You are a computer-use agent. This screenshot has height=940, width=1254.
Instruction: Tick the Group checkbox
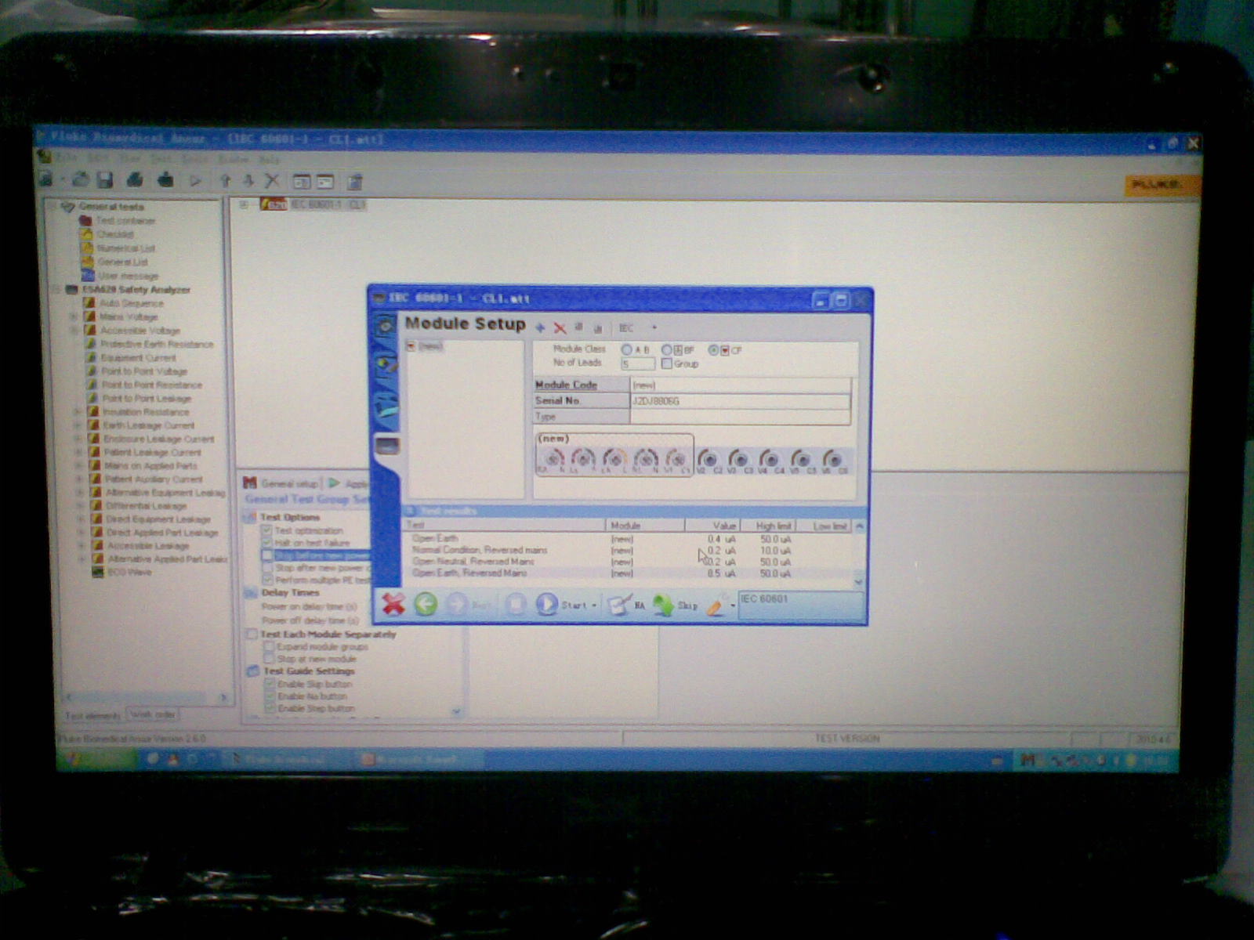pos(667,363)
